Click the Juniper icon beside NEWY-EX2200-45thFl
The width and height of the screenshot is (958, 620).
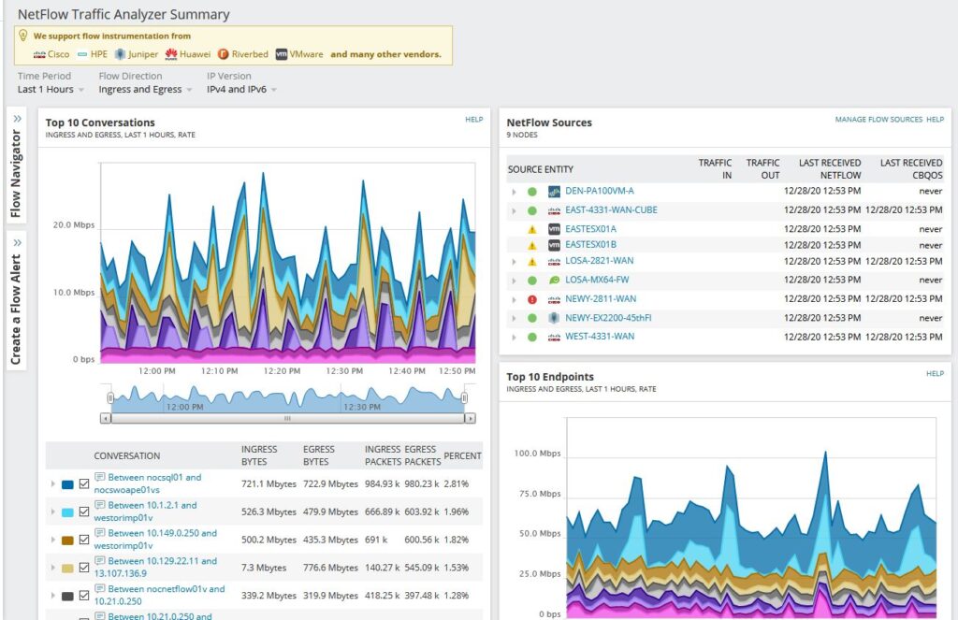point(554,318)
